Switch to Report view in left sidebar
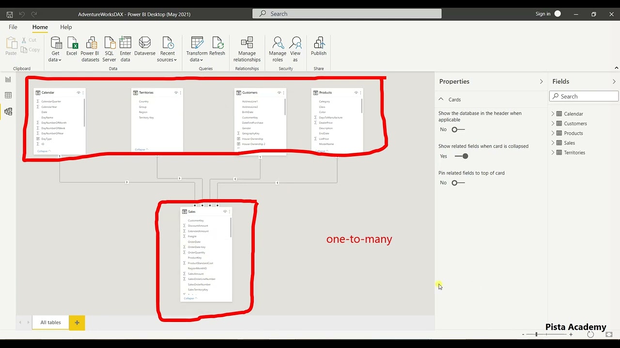Image resolution: width=620 pixels, height=348 pixels. (x=8, y=80)
